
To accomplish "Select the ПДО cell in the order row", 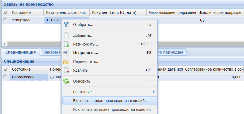I will pos(203,20).
